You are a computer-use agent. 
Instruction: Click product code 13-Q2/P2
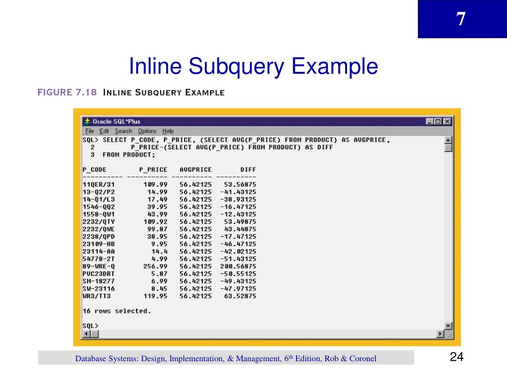click(99, 192)
